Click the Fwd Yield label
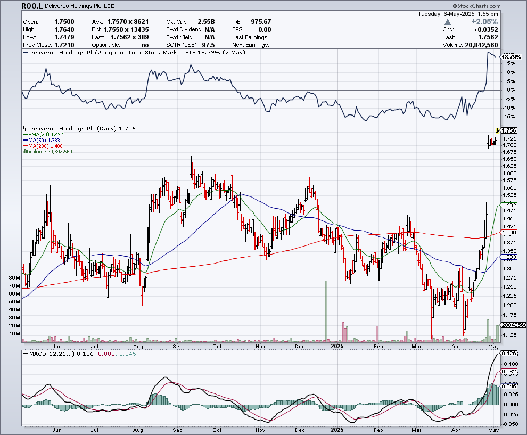The image size is (527, 435). [180, 37]
